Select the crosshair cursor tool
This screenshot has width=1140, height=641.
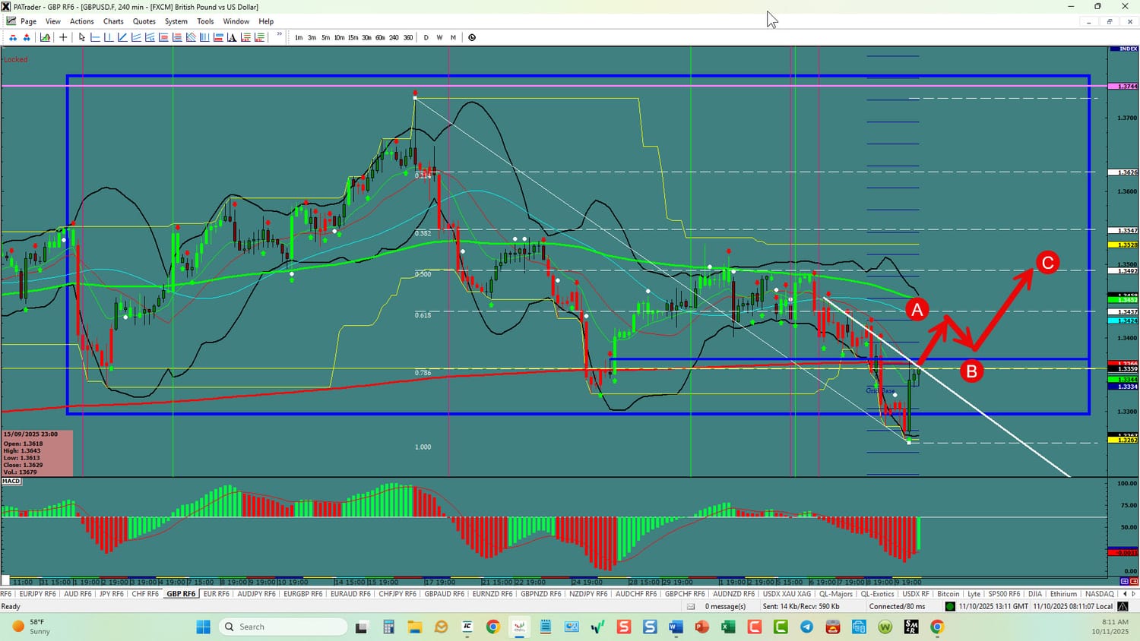63,37
